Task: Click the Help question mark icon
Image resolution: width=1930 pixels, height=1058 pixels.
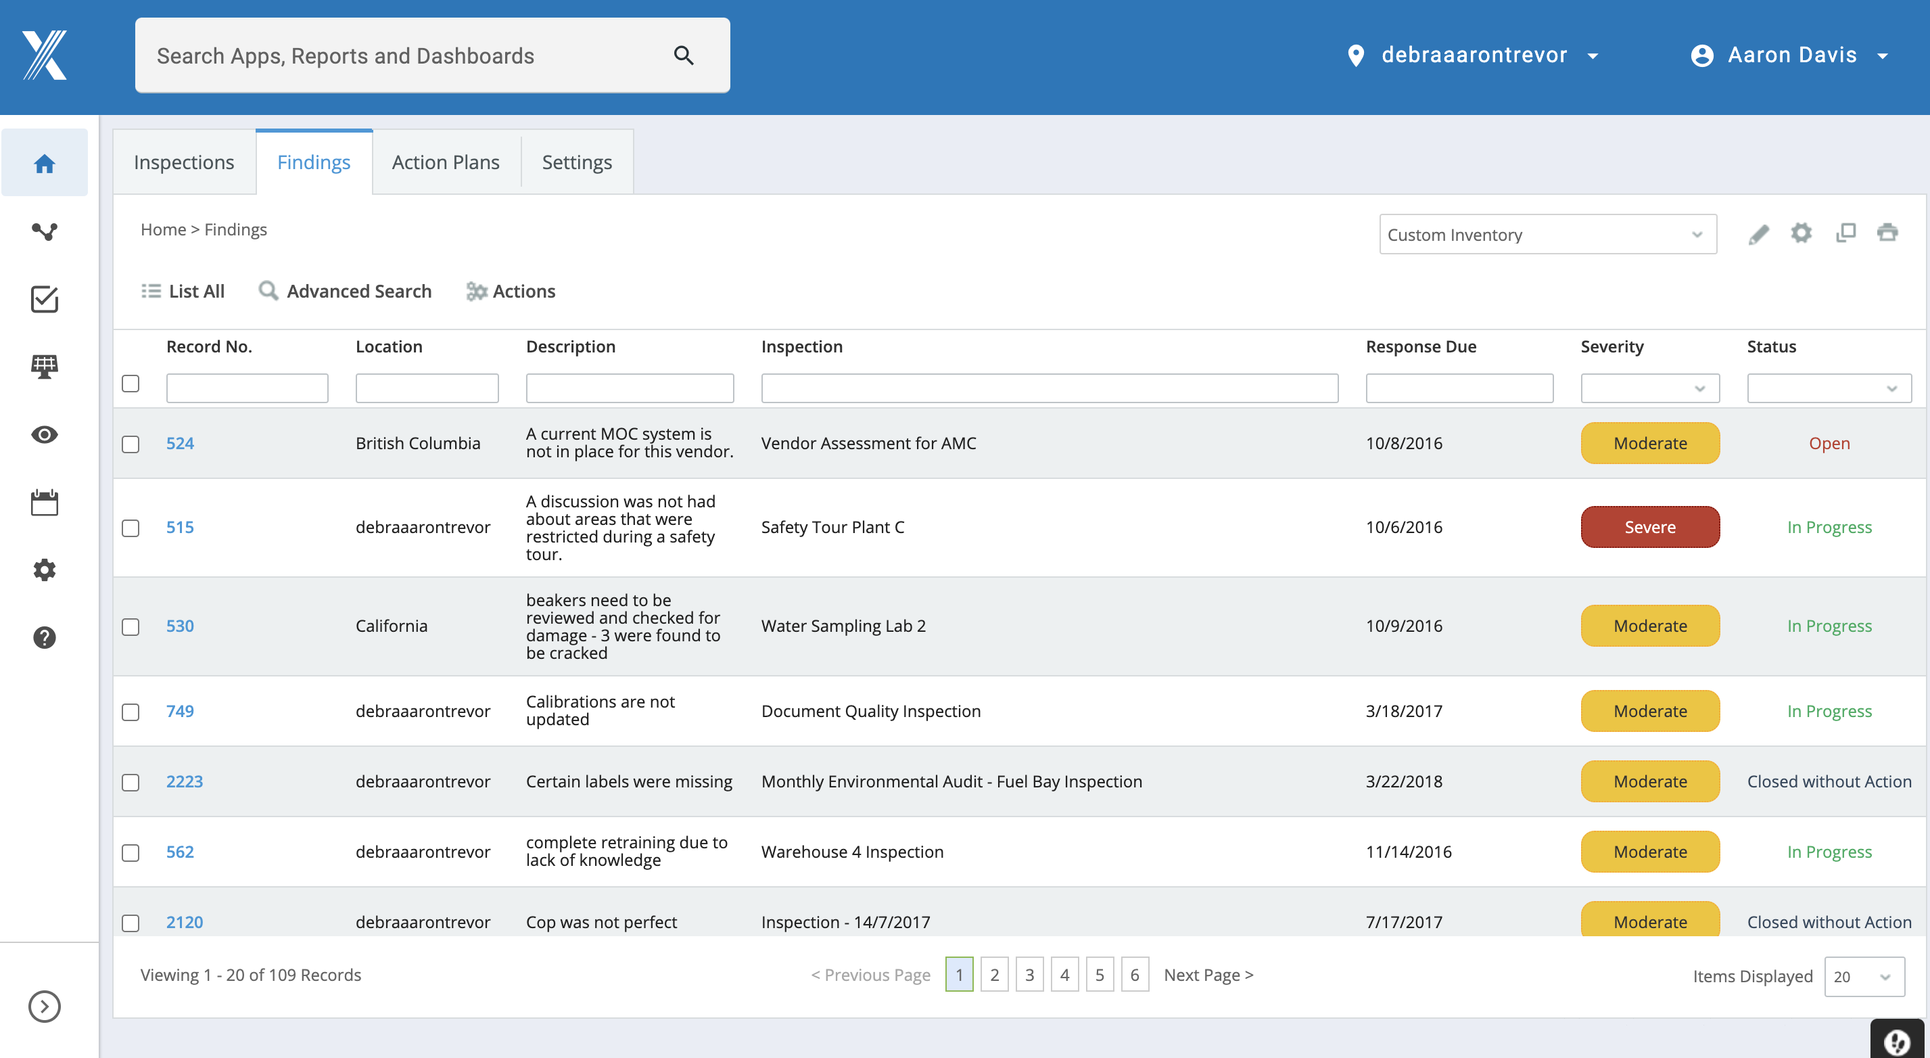Action: [x=44, y=638]
